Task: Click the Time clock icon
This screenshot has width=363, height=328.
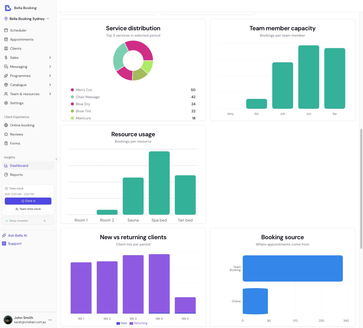Action: coord(6,188)
